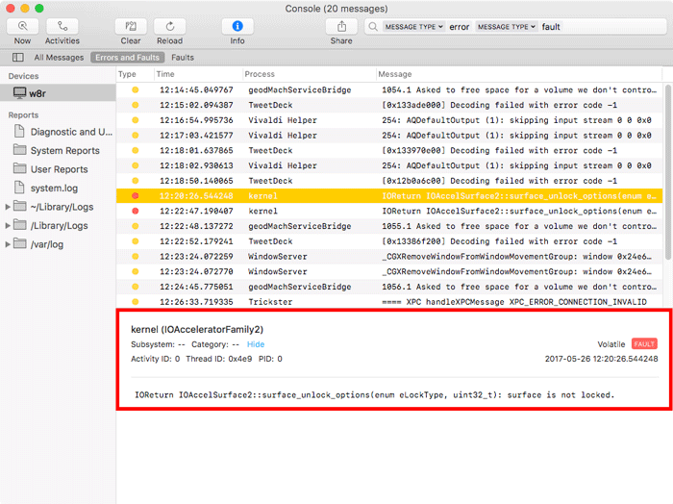Click the error search token
673x504 pixels.
tap(460, 27)
